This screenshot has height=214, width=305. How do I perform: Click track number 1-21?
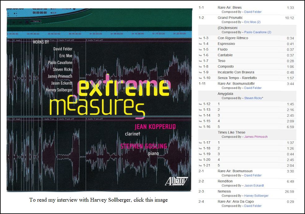click(206, 165)
